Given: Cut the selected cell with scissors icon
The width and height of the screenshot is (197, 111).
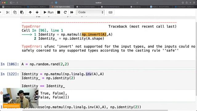Looking at the screenshot, I should coord(8,12).
